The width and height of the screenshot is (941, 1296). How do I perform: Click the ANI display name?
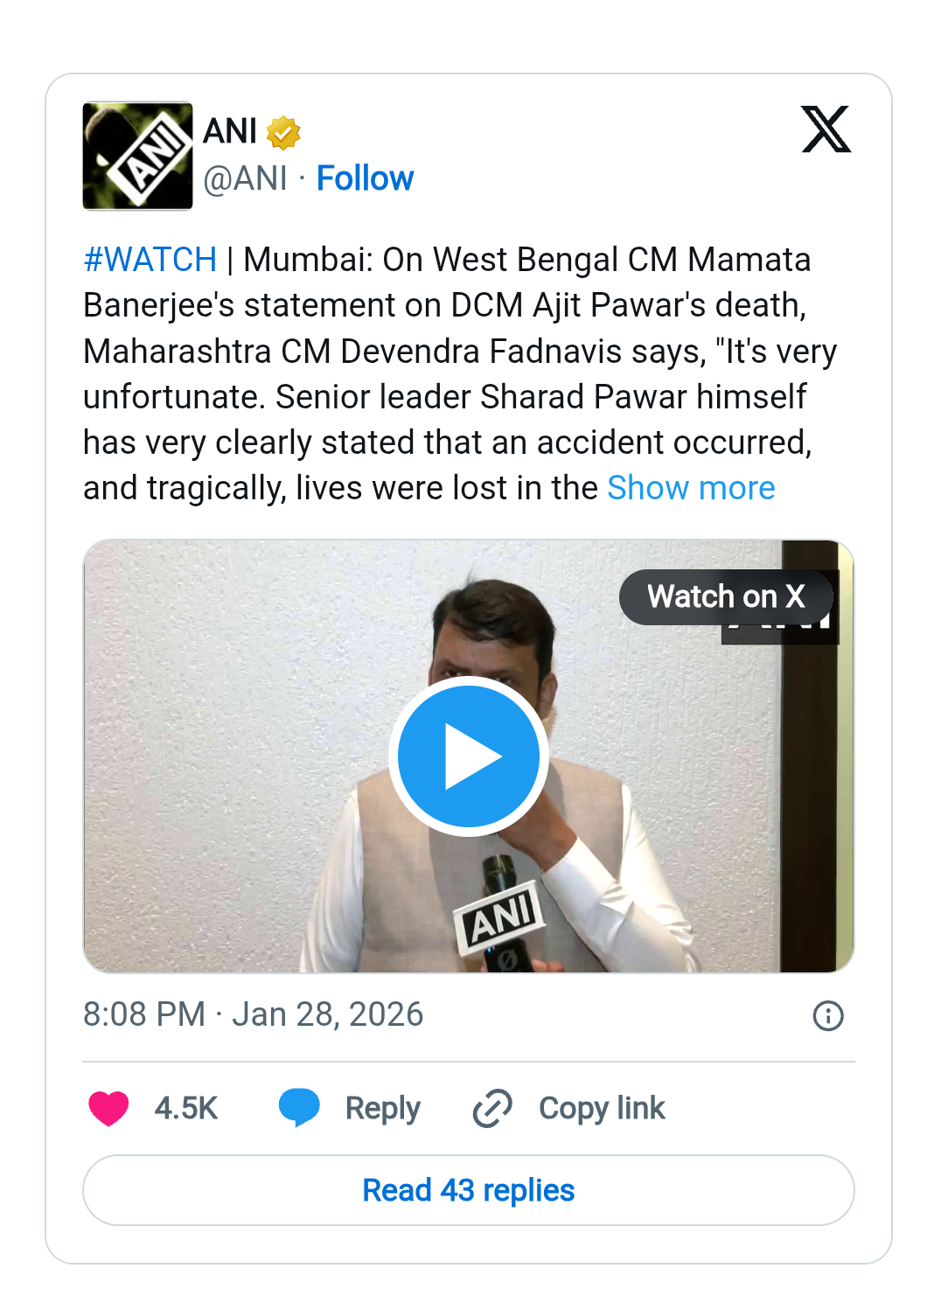coord(230,131)
